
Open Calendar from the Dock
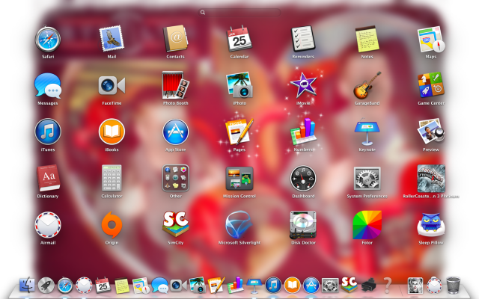pyautogui.click(x=103, y=286)
